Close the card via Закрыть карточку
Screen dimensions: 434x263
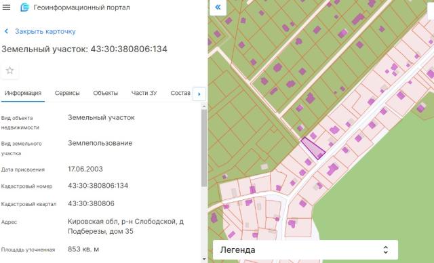(x=45, y=31)
